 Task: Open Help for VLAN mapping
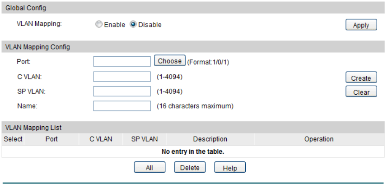pos(230,168)
